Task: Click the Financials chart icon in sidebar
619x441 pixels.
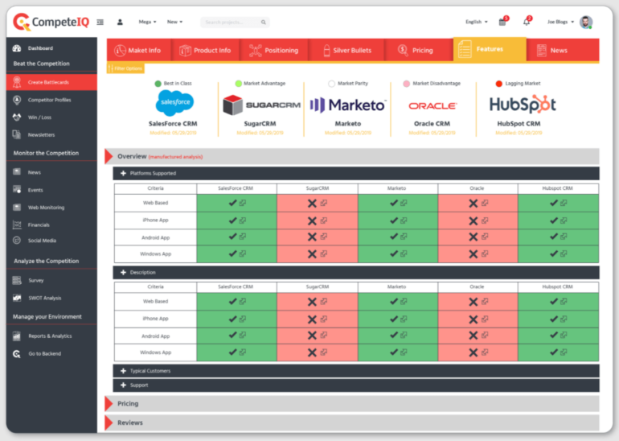Action: coord(18,225)
